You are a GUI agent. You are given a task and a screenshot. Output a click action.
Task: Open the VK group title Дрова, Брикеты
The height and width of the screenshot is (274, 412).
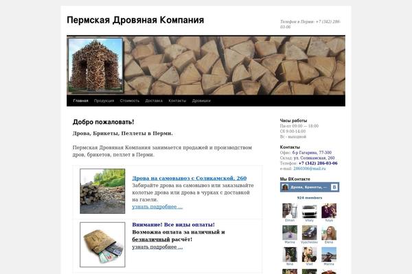pos(309,187)
